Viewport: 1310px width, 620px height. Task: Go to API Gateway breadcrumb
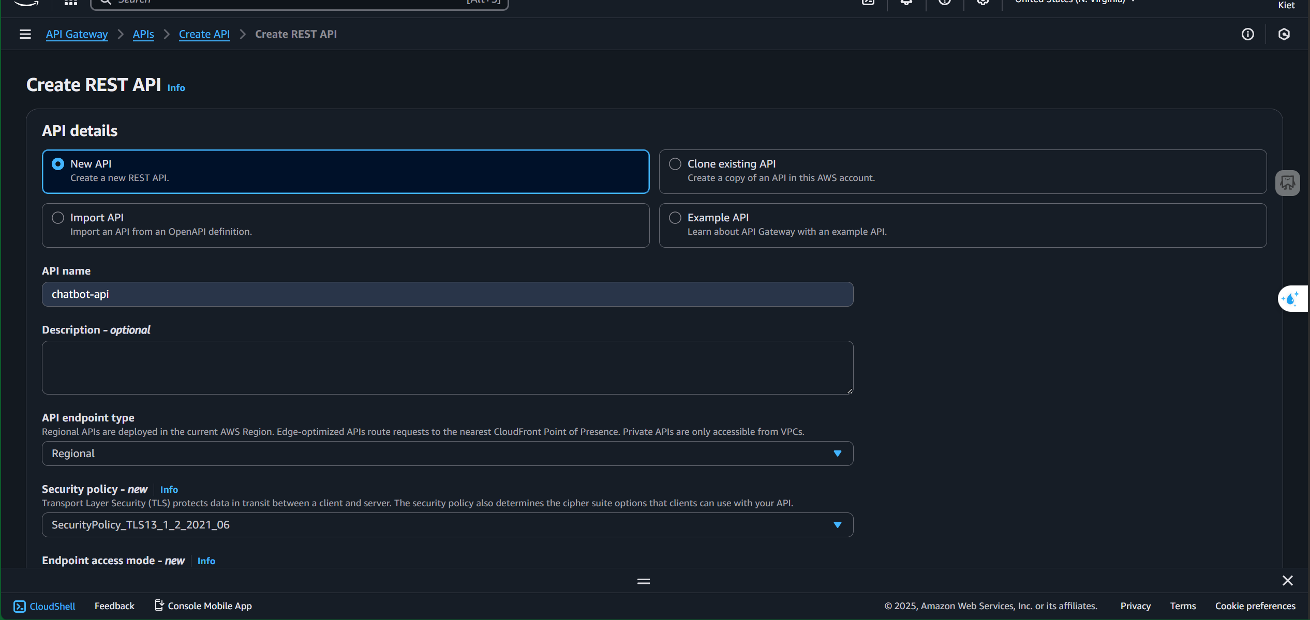coord(77,34)
